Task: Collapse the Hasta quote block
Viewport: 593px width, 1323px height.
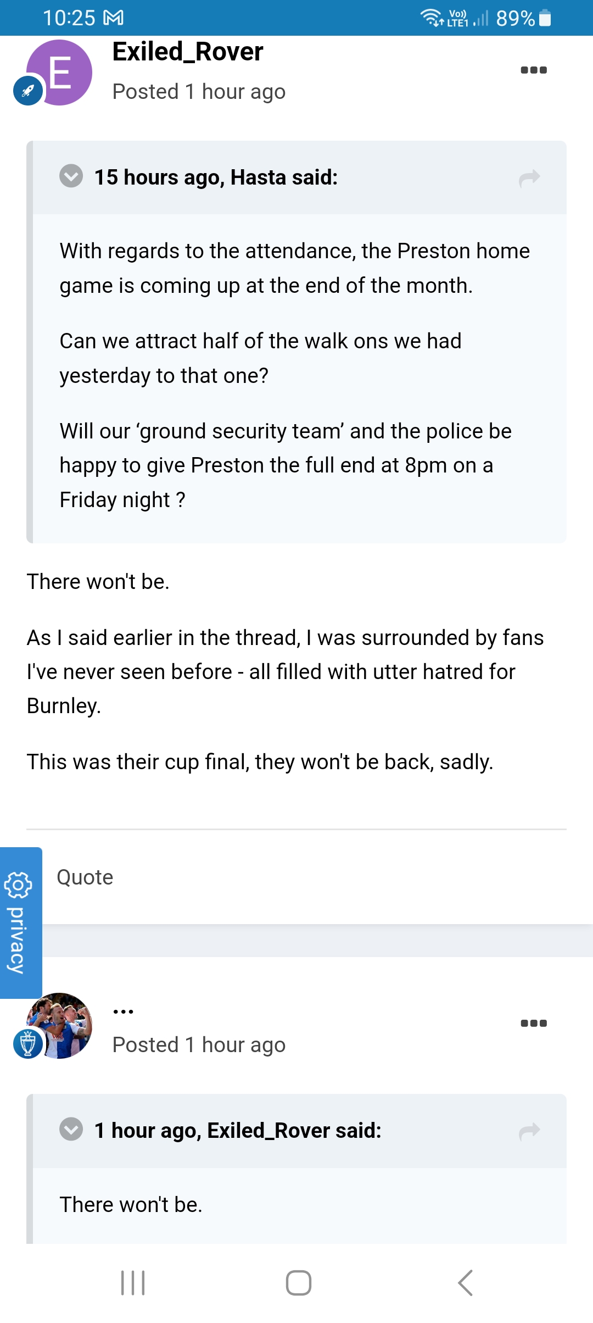Action: click(71, 176)
